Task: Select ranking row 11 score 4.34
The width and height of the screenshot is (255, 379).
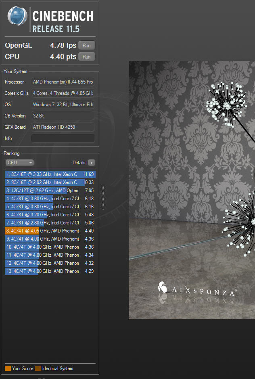Action: [50, 255]
